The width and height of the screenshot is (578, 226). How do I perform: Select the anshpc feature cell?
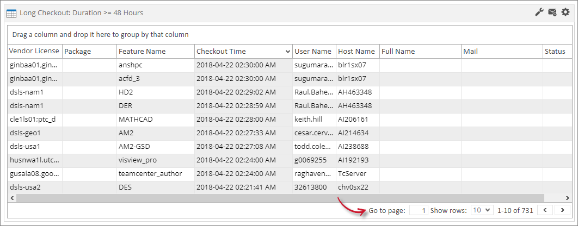156,65
